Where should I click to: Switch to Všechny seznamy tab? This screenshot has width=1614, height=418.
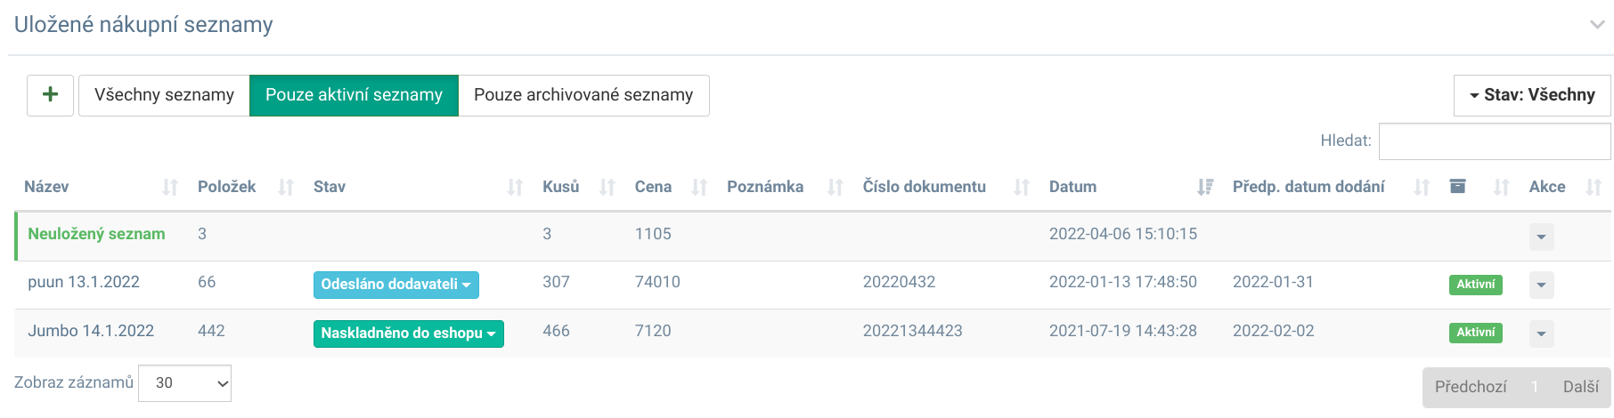(x=164, y=95)
